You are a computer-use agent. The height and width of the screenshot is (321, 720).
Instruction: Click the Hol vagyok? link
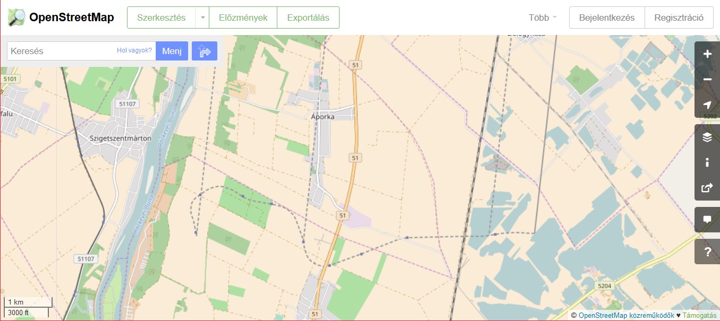[x=134, y=51]
